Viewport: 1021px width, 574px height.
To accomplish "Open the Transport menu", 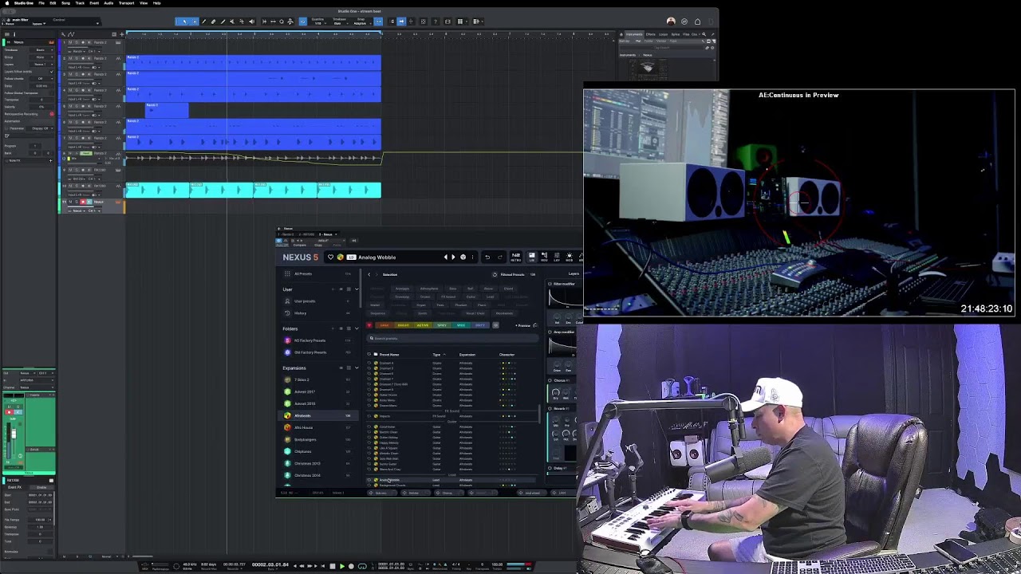I will click(x=126, y=3).
